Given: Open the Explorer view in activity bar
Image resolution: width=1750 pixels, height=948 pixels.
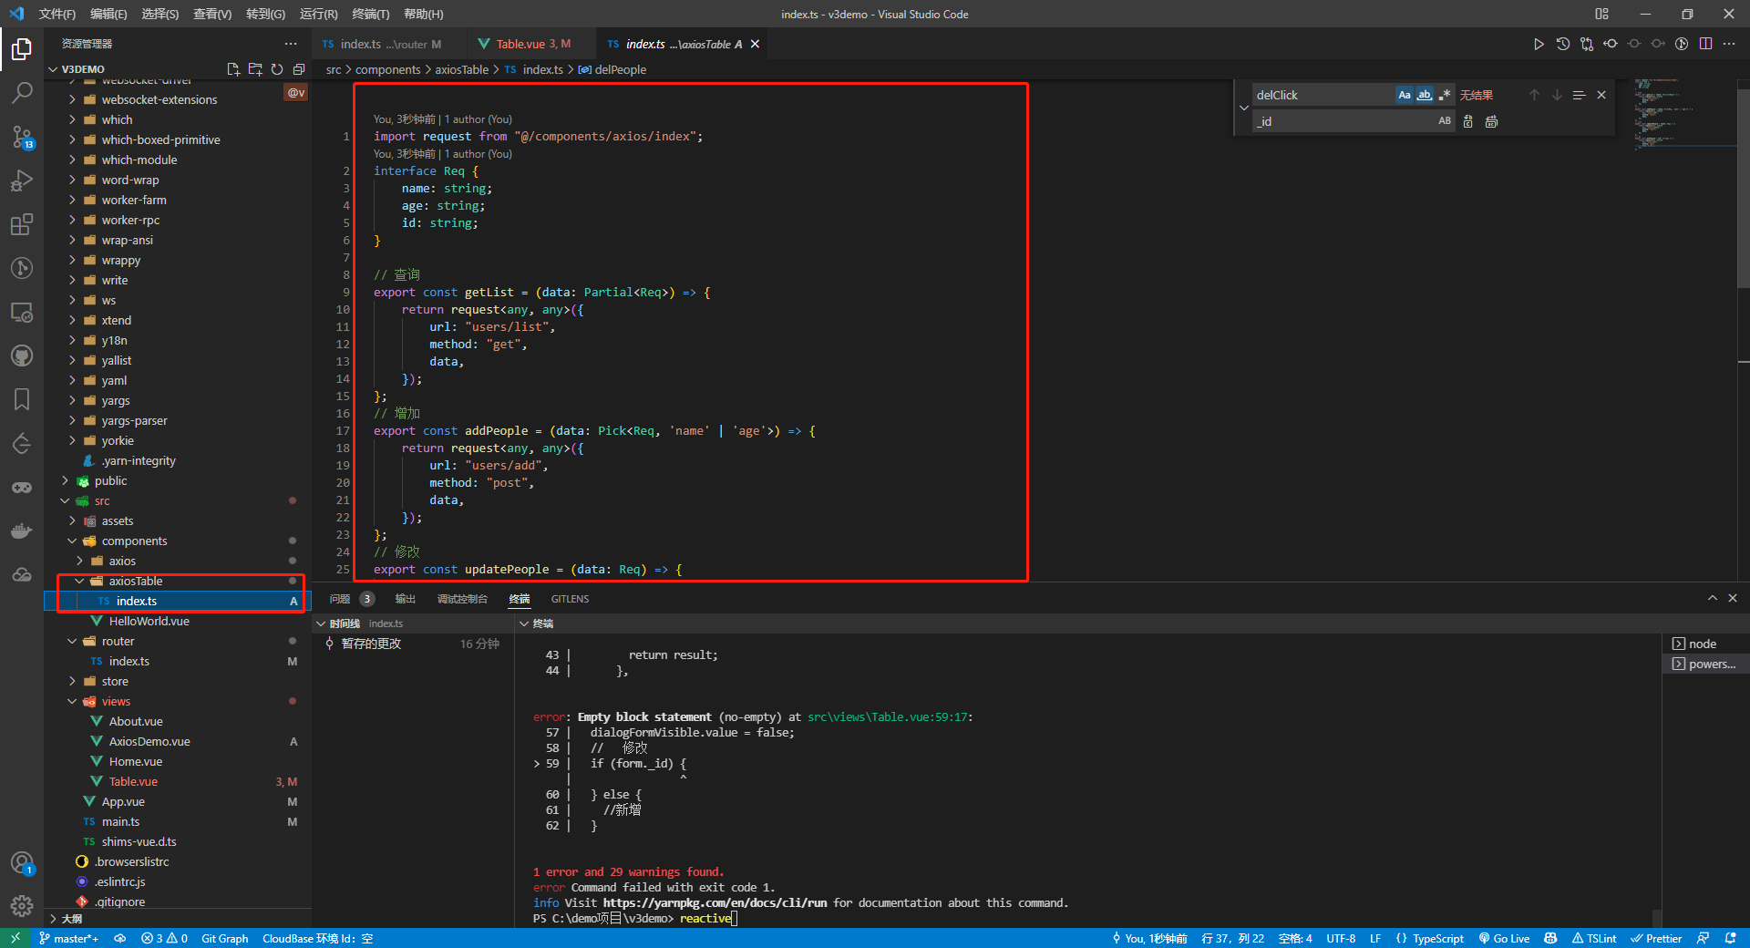Looking at the screenshot, I should point(22,48).
